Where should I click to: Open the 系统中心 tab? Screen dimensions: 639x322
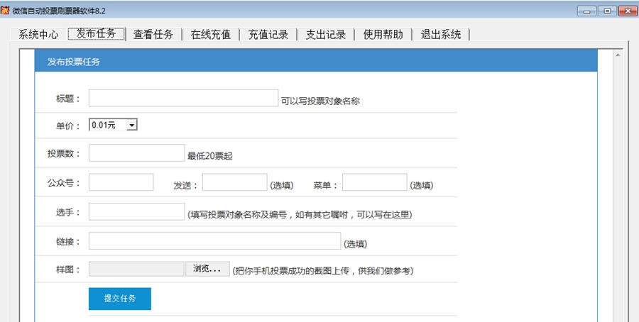pyautogui.click(x=38, y=34)
